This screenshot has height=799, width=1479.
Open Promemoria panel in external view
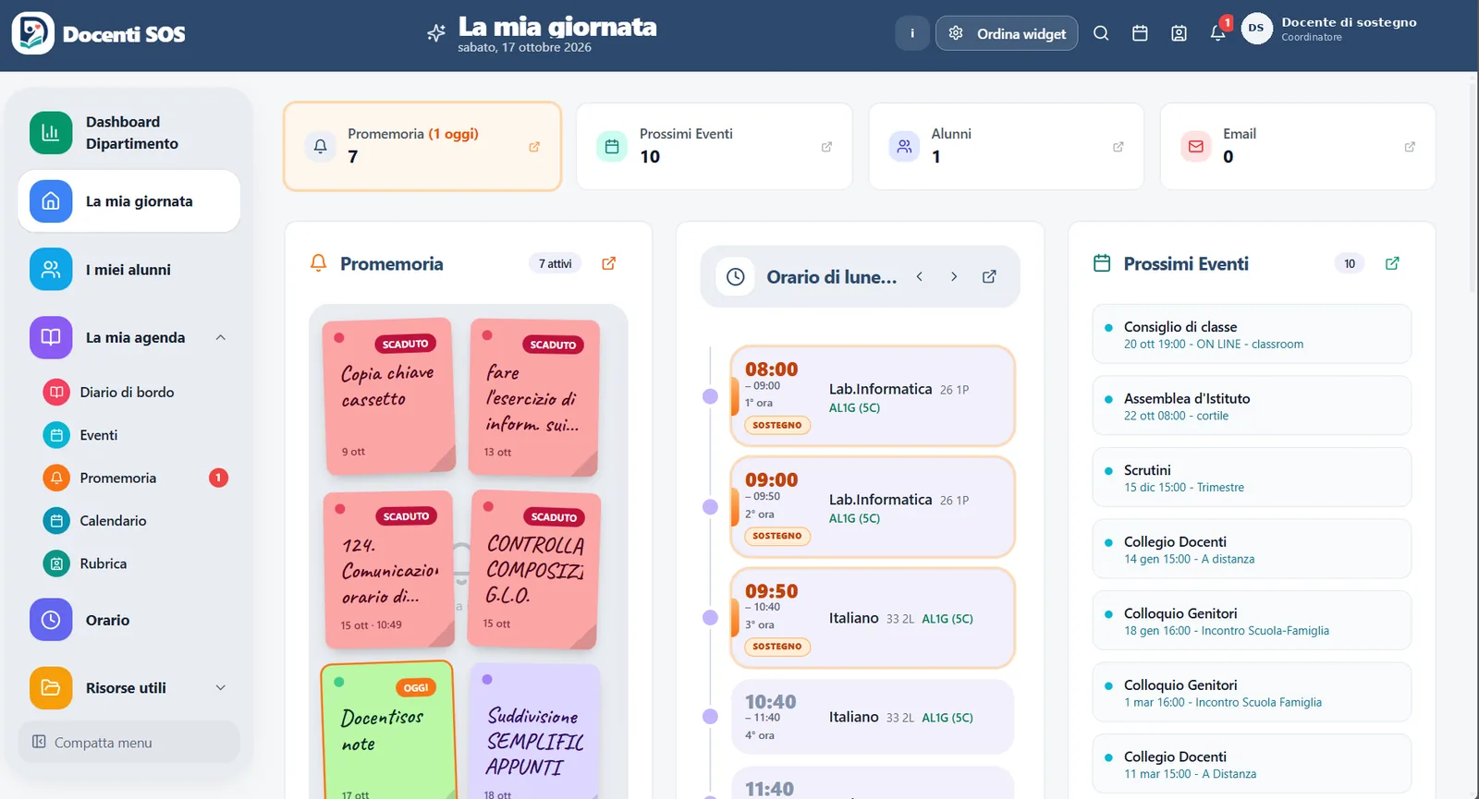pyautogui.click(x=608, y=263)
